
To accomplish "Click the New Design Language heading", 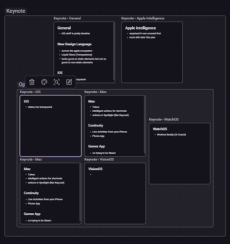I will pos(74,44).
